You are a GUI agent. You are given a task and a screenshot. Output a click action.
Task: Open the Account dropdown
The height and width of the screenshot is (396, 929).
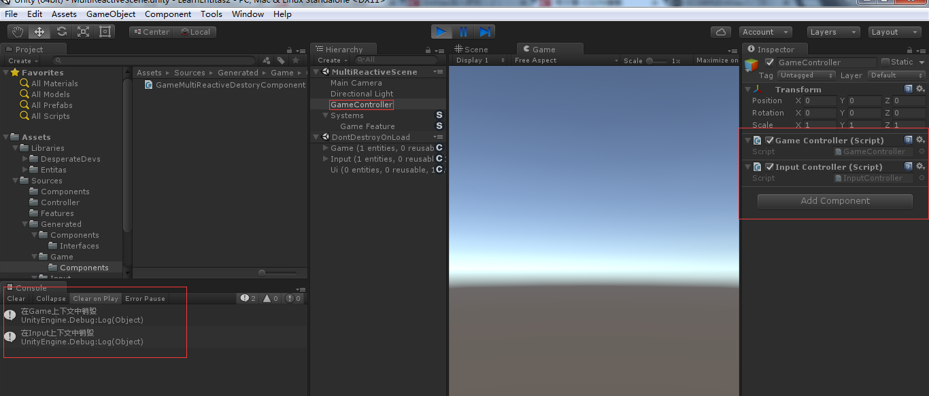pyautogui.click(x=765, y=32)
